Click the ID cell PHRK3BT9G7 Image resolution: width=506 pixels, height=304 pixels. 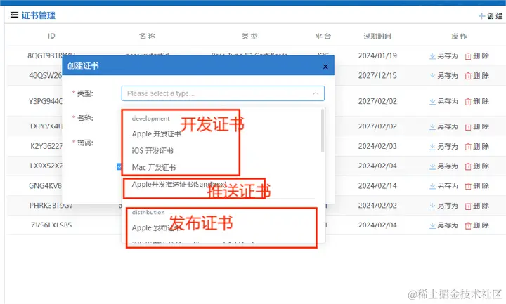coord(51,206)
